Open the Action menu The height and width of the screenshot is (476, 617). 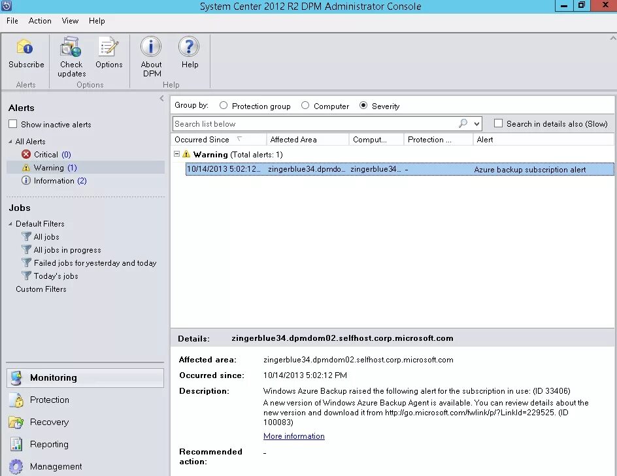coord(40,21)
